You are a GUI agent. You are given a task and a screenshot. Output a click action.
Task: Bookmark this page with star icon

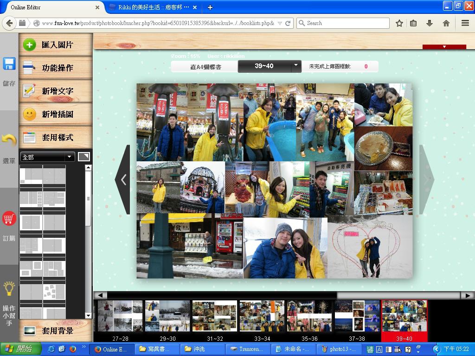399,23
